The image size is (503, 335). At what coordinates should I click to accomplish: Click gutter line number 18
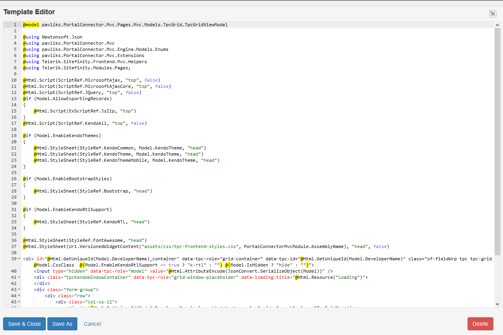(x=14, y=129)
